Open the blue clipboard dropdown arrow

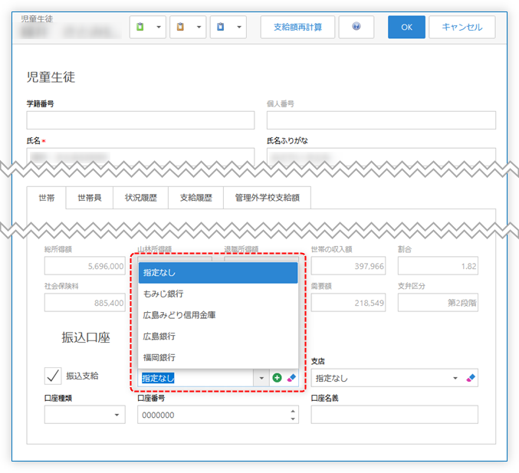pyautogui.click(x=239, y=27)
